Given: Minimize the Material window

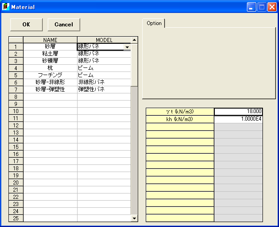Looking at the screenshot, I should point(251,7).
